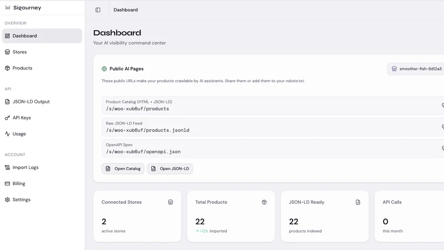Select the /s/woo-xub6uf/openapi.json path
The width and height of the screenshot is (444, 250).
click(x=143, y=152)
